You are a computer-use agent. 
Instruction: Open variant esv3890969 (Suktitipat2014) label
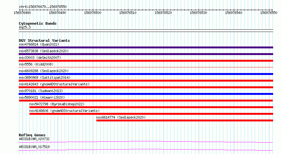[45, 77]
